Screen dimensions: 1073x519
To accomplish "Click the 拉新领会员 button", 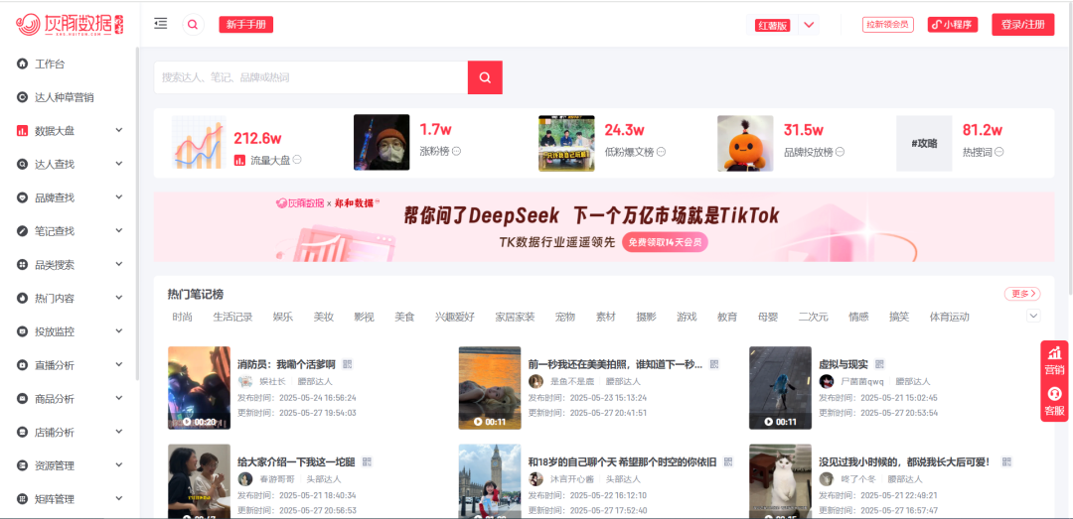I will (887, 25).
